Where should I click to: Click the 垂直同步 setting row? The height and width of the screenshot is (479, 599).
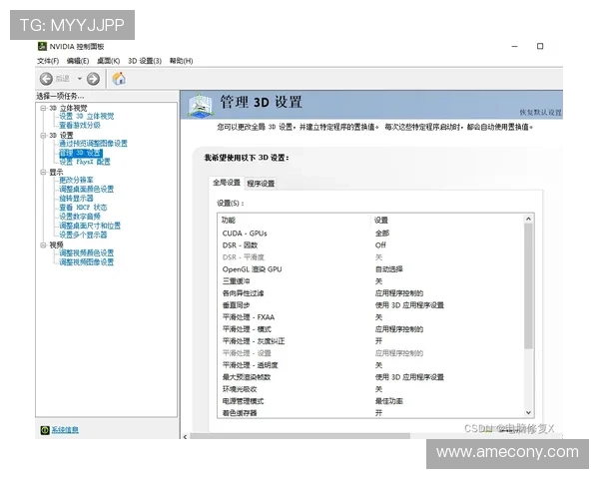point(370,305)
